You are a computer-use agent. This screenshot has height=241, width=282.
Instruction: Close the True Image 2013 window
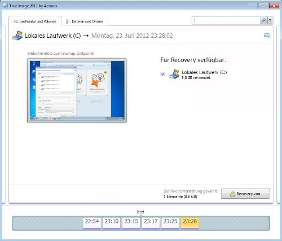pyautogui.click(x=274, y=6)
